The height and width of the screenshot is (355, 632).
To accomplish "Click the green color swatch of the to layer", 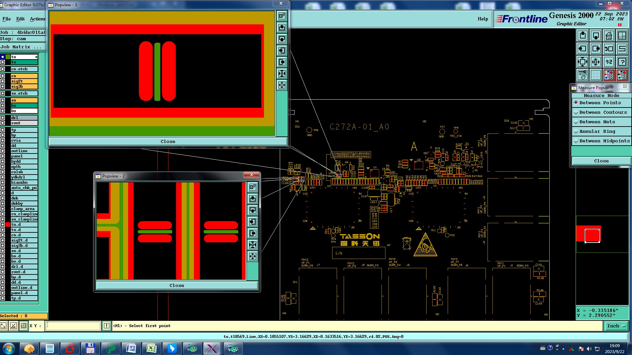I will click(8, 57).
